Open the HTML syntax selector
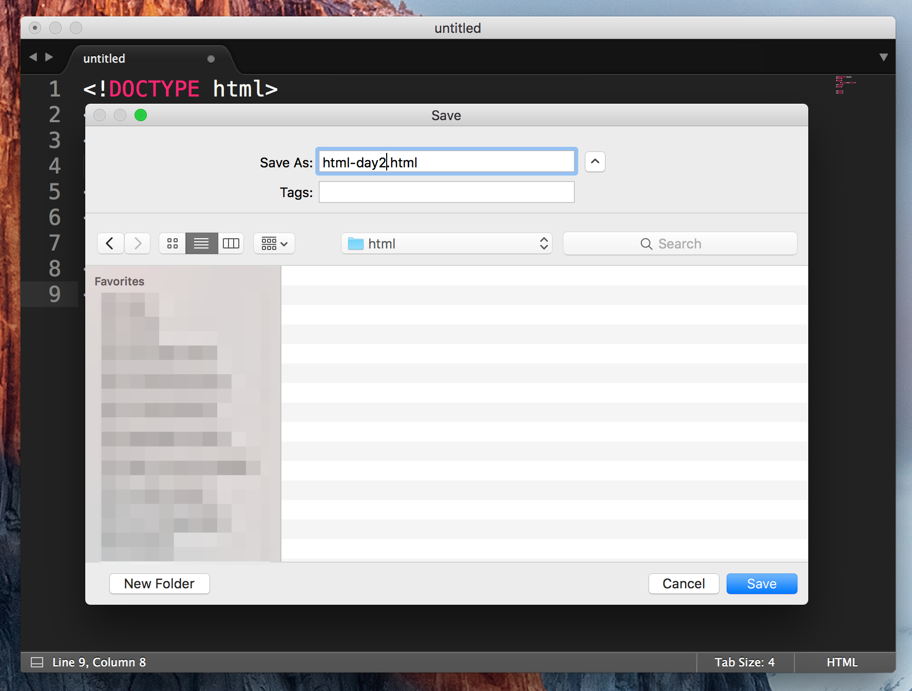This screenshot has height=691, width=912. pos(842,662)
